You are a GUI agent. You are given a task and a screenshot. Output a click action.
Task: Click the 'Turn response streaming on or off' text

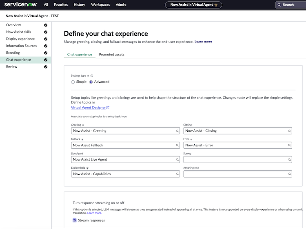coord(98,203)
